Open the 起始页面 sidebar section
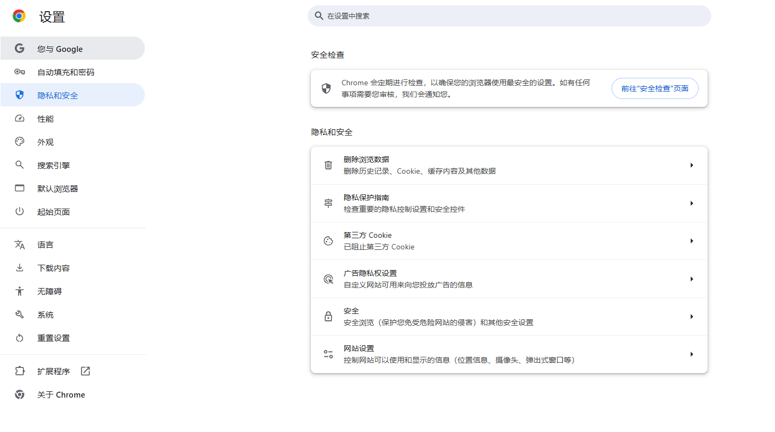The width and height of the screenshot is (775, 432). click(73, 211)
